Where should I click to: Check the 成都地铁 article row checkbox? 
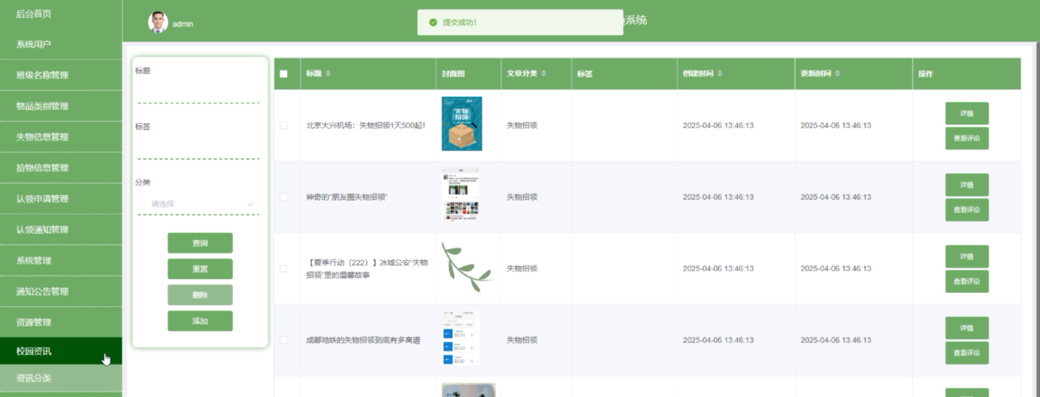click(x=284, y=340)
